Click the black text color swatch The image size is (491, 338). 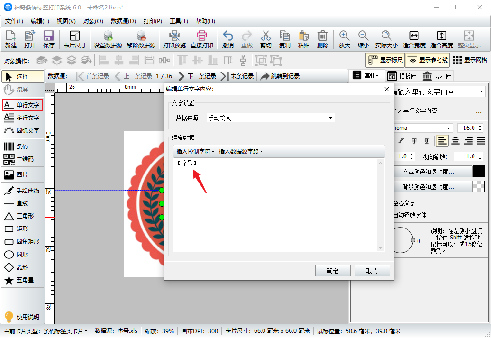(479, 172)
